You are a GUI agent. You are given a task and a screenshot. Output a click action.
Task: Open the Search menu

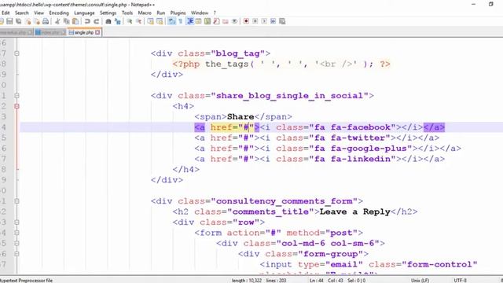coord(22,13)
